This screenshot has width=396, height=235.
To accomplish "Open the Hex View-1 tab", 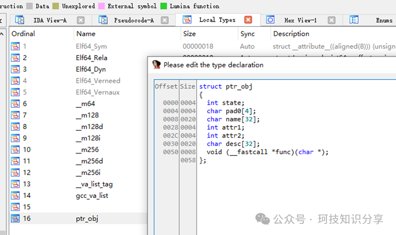I will click(x=300, y=20).
